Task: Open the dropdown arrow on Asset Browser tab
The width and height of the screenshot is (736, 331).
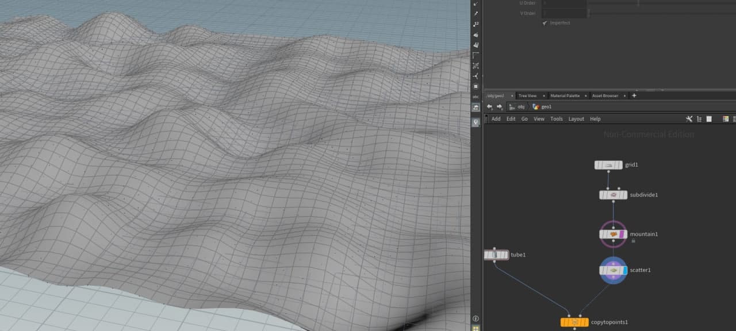Action: pos(625,96)
